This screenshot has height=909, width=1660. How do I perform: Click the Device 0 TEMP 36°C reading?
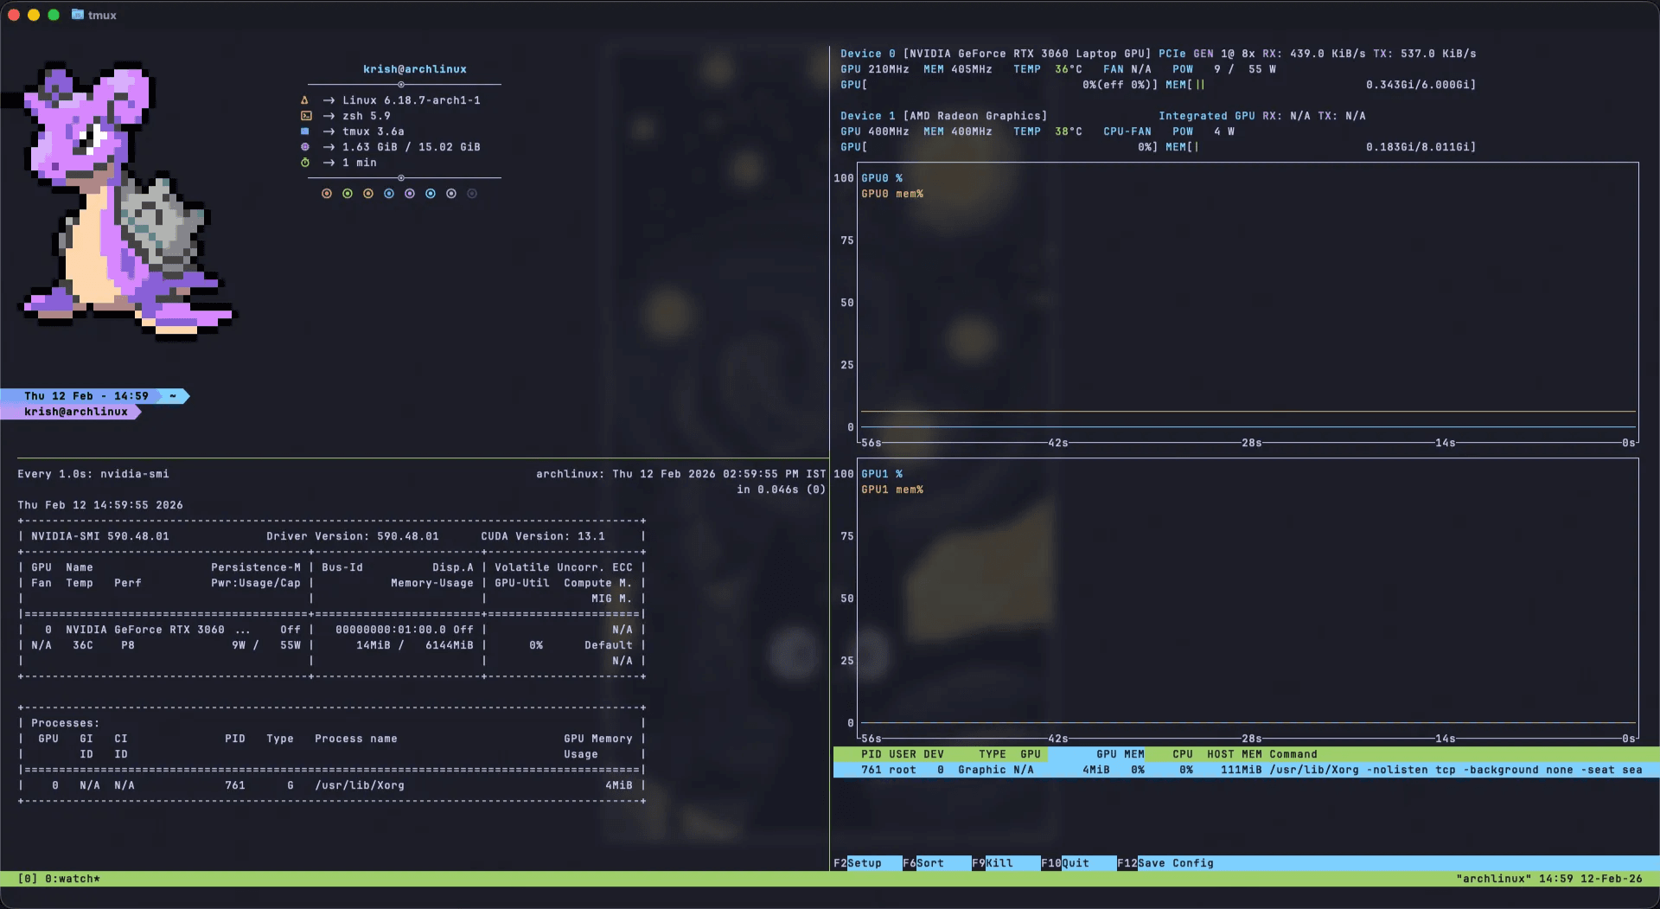tap(1048, 69)
